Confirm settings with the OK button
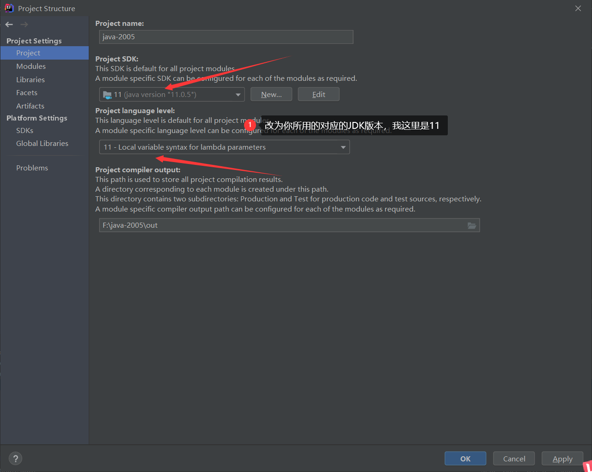The image size is (592, 472). [x=465, y=458]
